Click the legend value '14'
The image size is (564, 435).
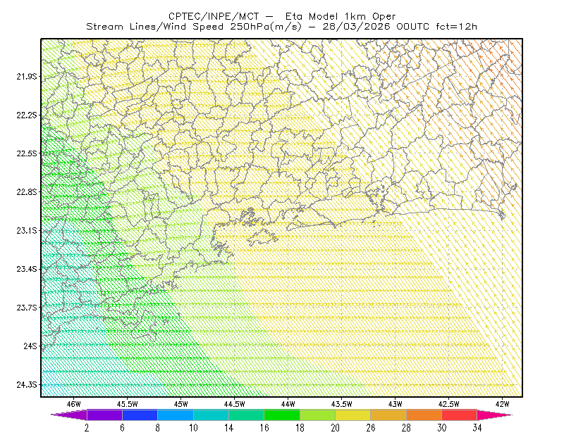[x=228, y=428]
